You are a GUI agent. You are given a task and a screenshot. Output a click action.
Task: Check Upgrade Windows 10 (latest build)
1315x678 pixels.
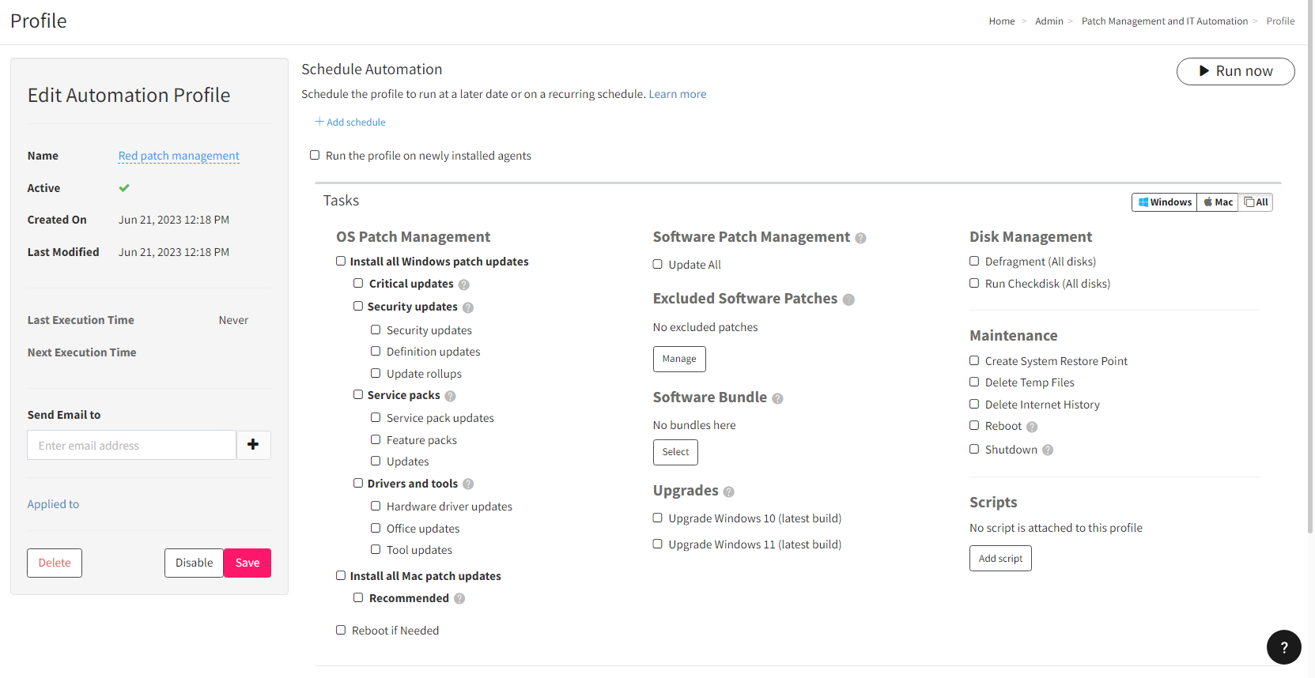[657, 518]
